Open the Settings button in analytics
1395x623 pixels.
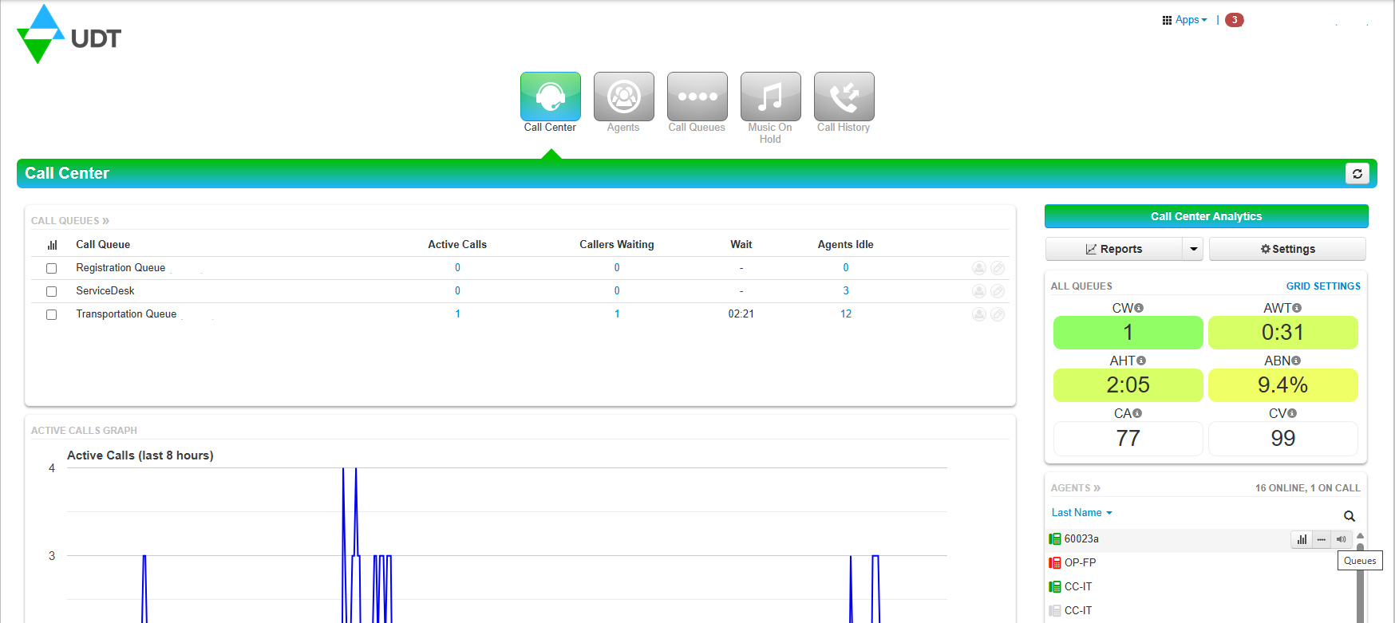[1287, 249]
